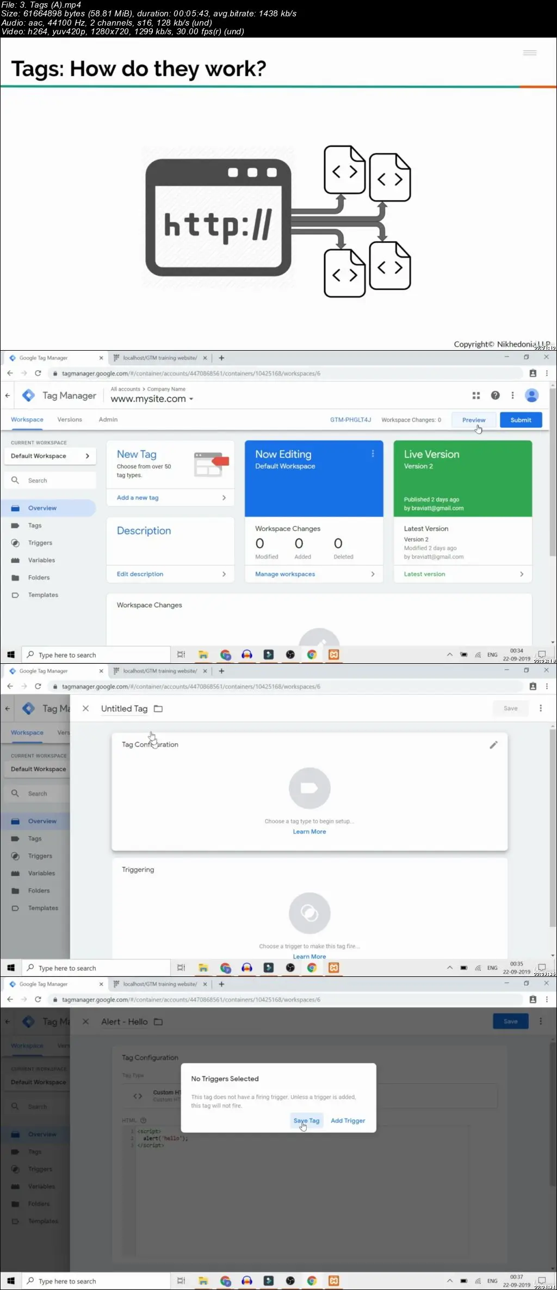Image resolution: width=557 pixels, height=1290 pixels.
Task: Click the grey tag type placeholder icon in Untitled Tag
Action: tap(310, 788)
